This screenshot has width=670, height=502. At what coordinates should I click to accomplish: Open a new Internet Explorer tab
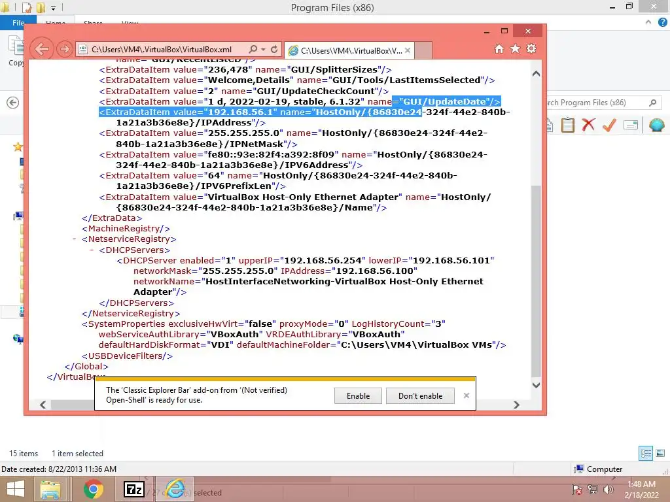coord(423,50)
